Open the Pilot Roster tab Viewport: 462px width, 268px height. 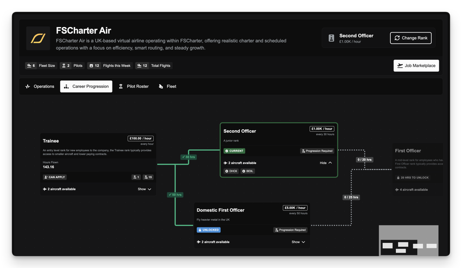133,86
